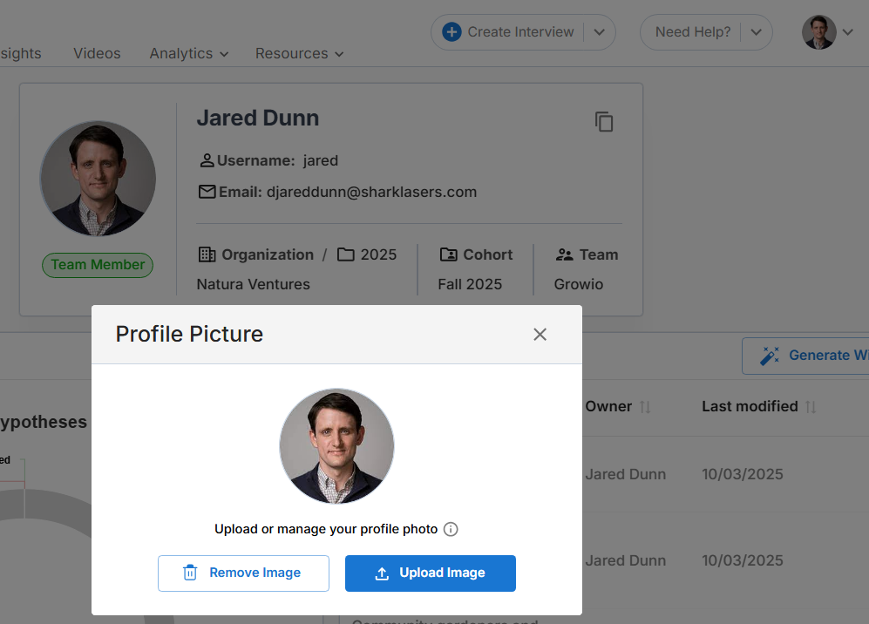Click the Upload Image button

tap(431, 573)
